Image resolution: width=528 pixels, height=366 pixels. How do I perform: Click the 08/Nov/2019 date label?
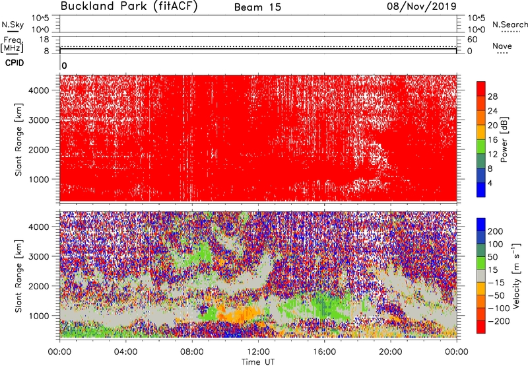[422, 7]
